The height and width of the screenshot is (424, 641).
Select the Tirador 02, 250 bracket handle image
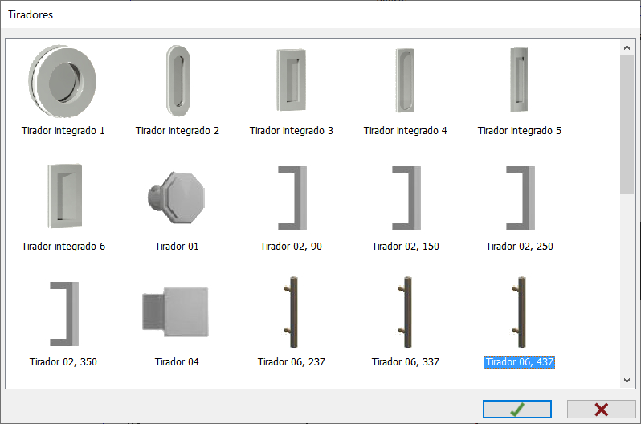coord(521,198)
